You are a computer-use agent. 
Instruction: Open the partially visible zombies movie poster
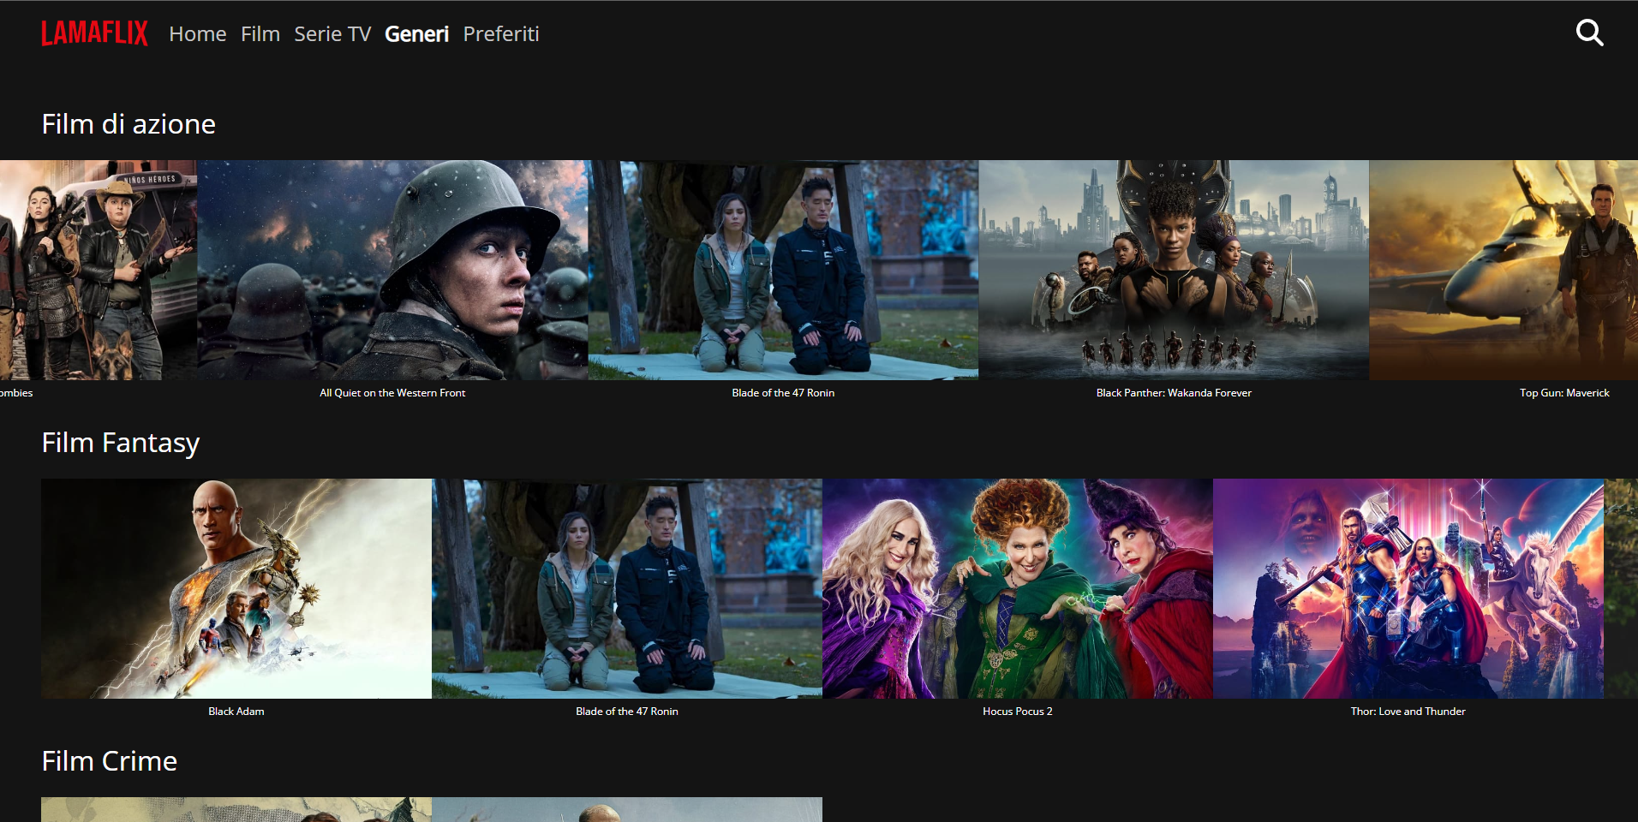pos(99,270)
